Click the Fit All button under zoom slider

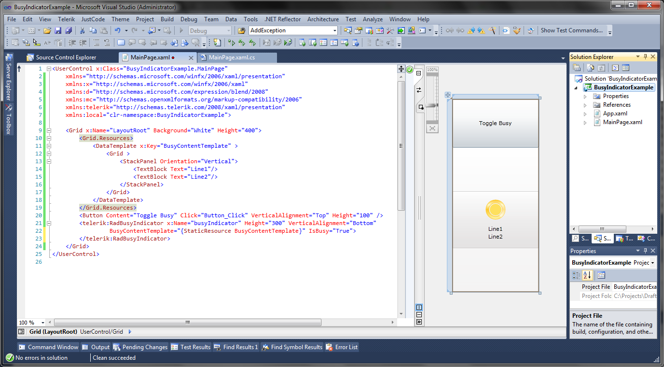pyautogui.click(x=432, y=128)
